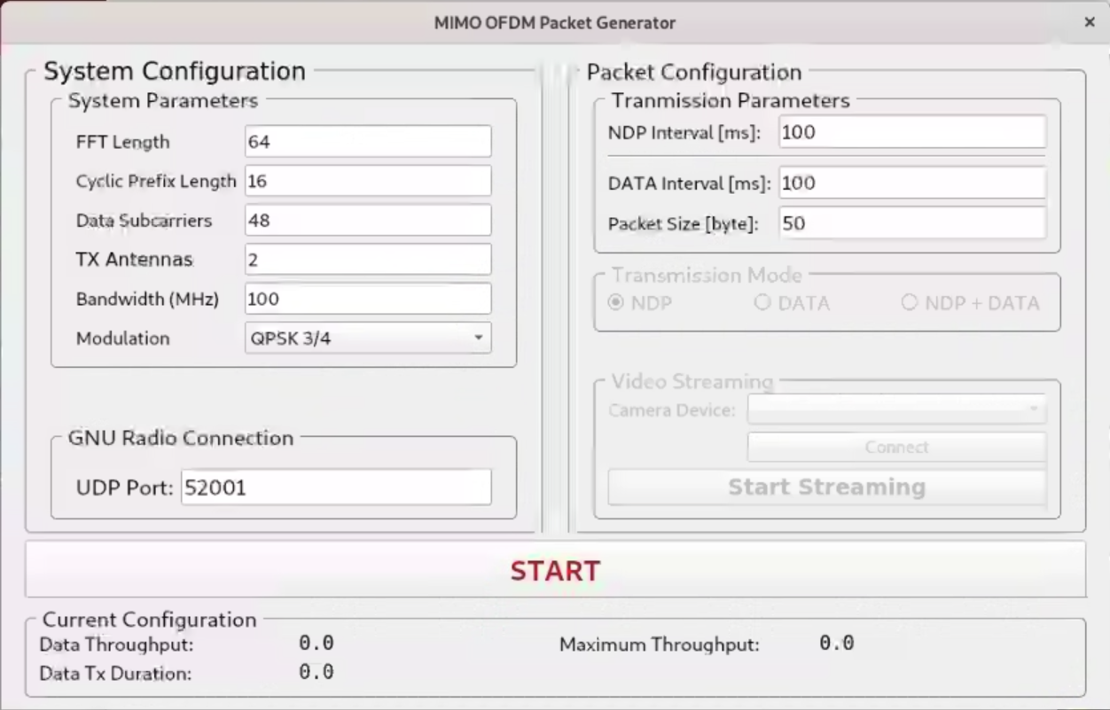Click the DATA Interval [ms] field
The height and width of the screenshot is (710, 1110).
pos(912,183)
